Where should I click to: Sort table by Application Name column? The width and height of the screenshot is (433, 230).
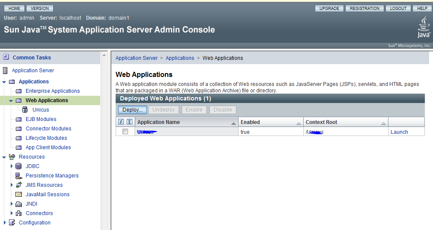(x=233, y=123)
